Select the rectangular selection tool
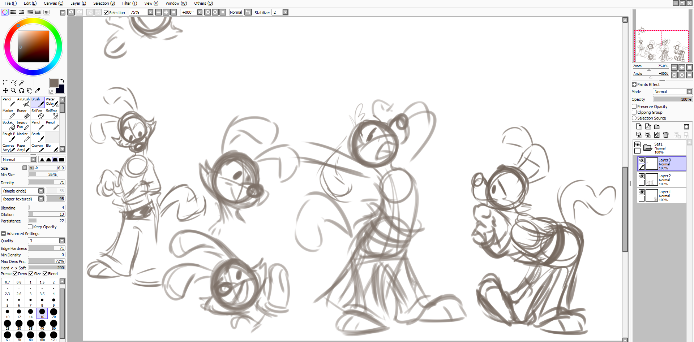The height and width of the screenshot is (342, 694). pyautogui.click(x=6, y=83)
